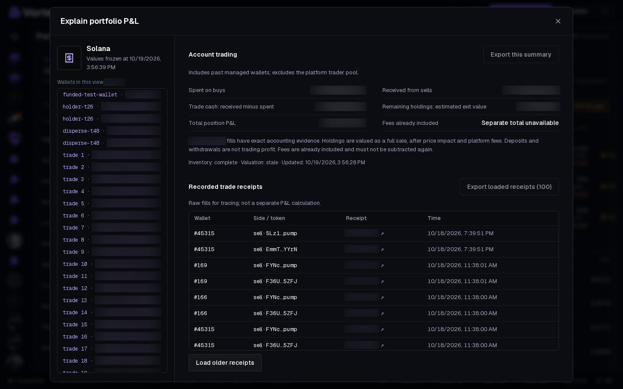
Task: Click the Receipt column header
Action: coord(356,218)
